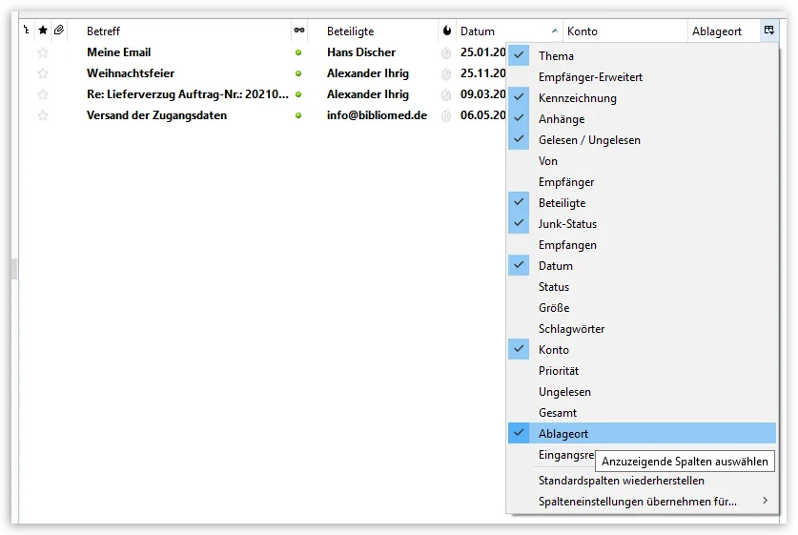Enable the Größe column option
This screenshot has width=798, height=535.
642,307
